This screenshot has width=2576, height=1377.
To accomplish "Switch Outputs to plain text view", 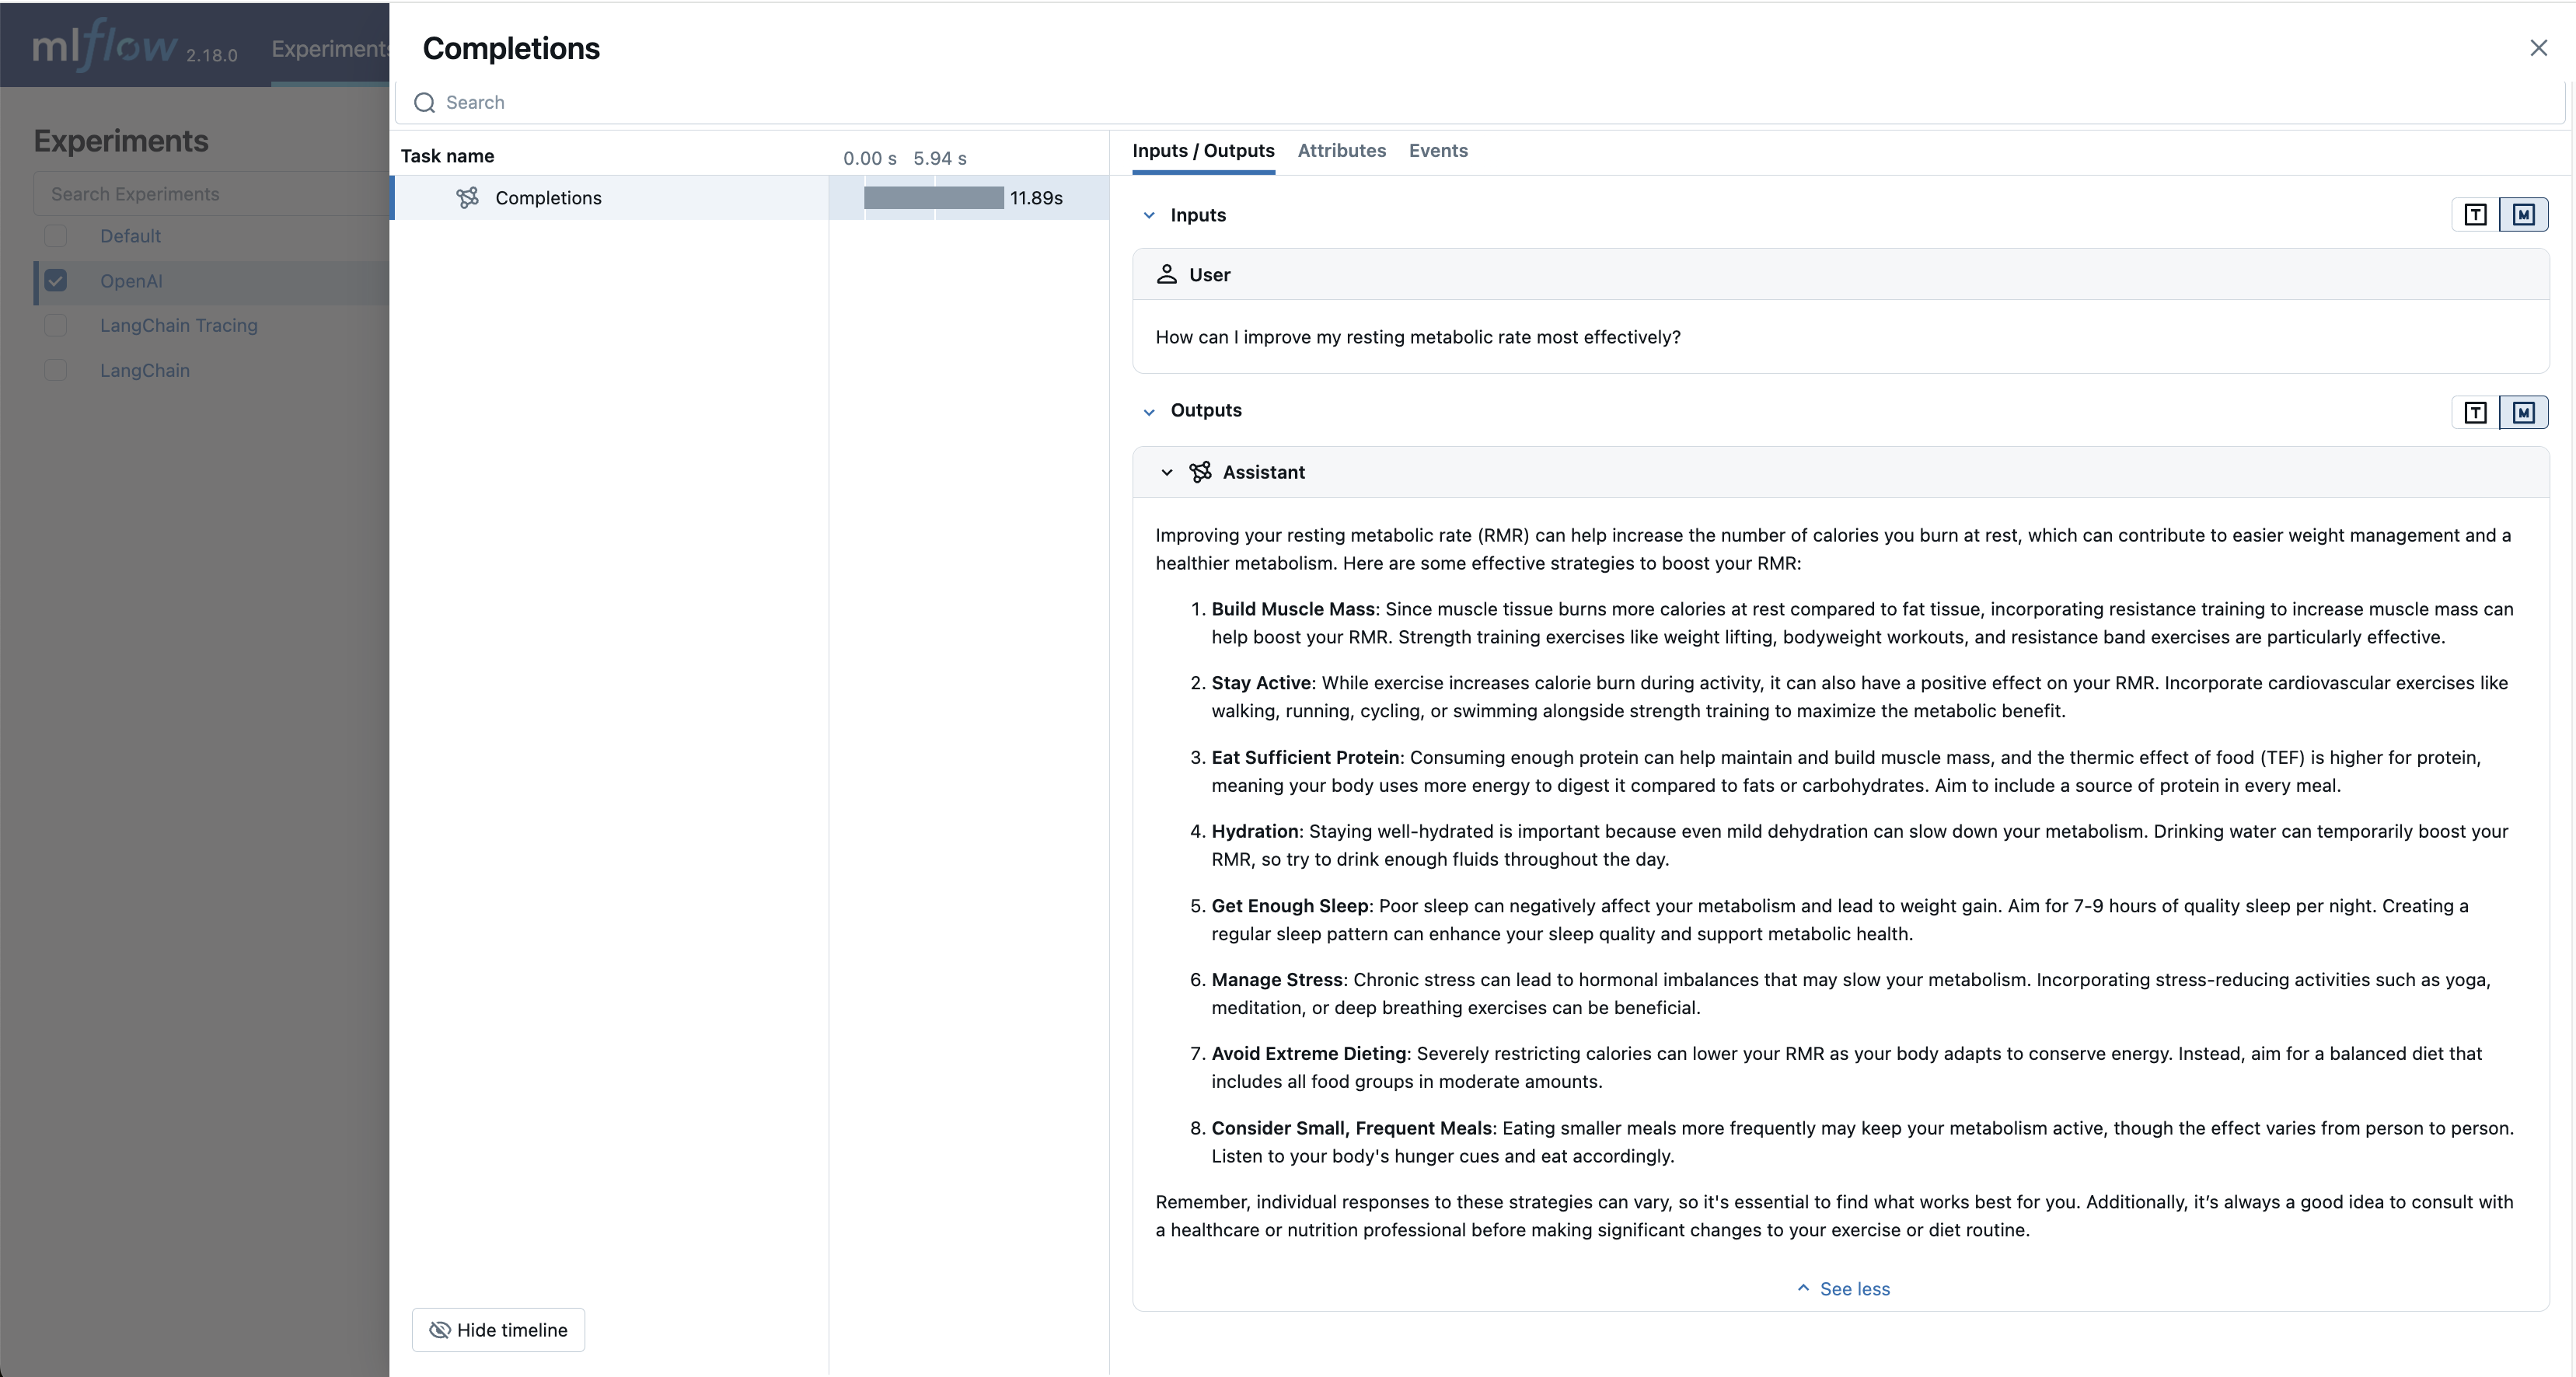I will (x=2475, y=412).
